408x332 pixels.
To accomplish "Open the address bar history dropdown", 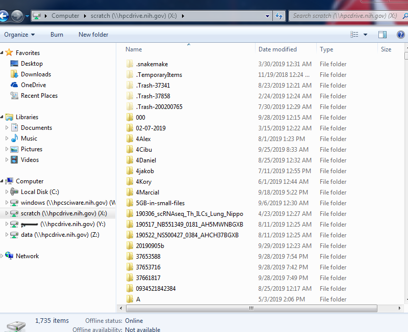I will pos(268,16).
